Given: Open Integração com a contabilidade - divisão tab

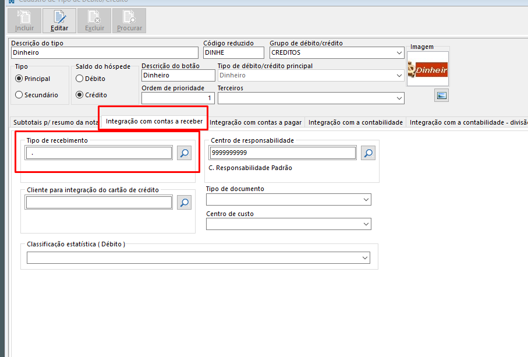Looking at the screenshot, I should click(467, 122).
